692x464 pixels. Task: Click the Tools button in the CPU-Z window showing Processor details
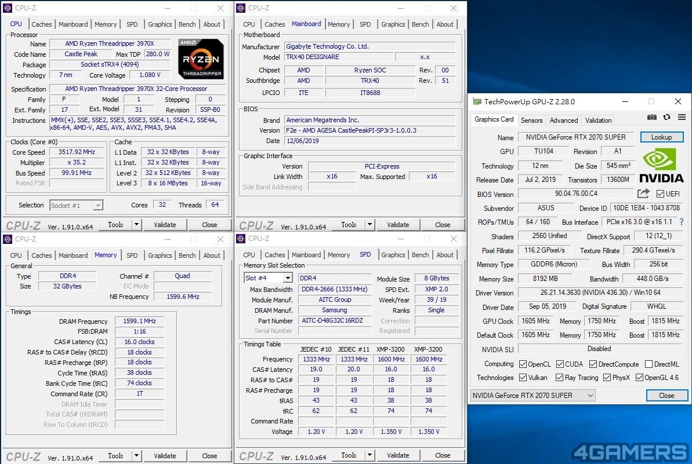pos(115,225)
